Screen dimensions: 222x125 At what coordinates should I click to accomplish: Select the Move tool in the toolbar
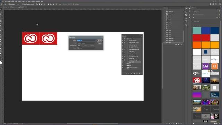click(x=1, y=9)
